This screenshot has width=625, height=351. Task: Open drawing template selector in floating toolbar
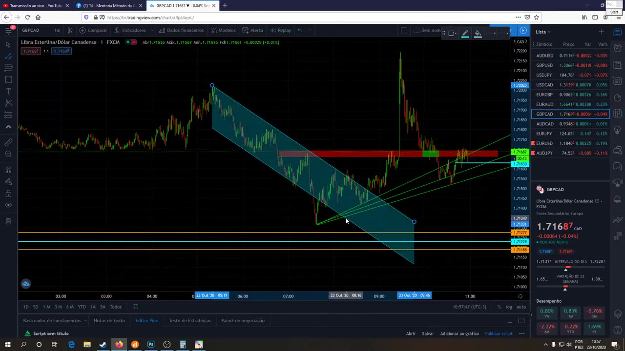452,33
